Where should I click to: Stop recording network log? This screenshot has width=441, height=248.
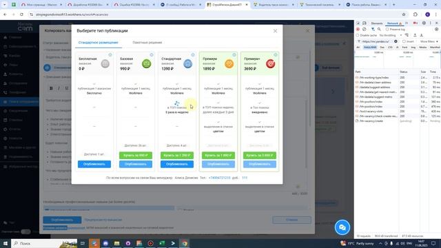(x=358, y=29)
